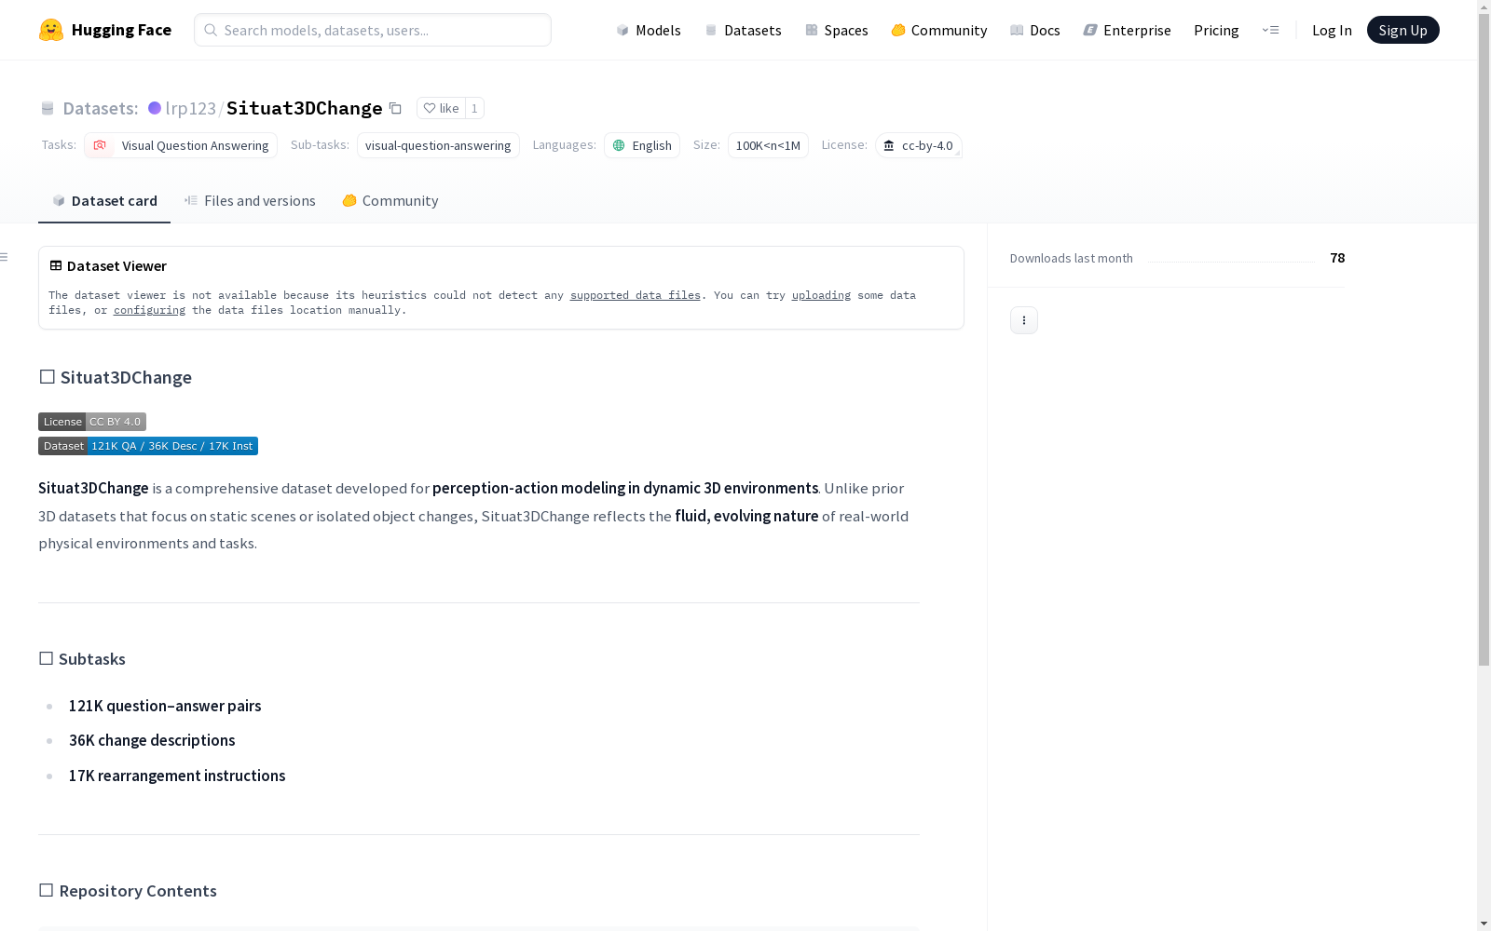Open the Docs navigation item
The height and width of the screenshot is (931, 1491).
pos(1035,30)
